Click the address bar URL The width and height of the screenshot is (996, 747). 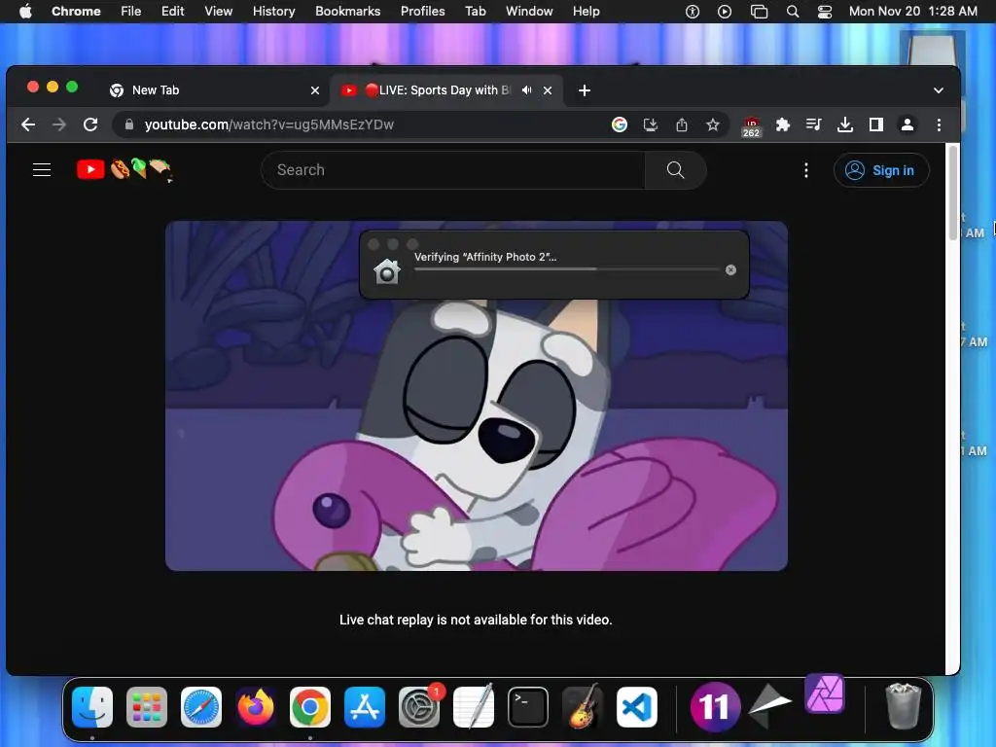[269, 124]
